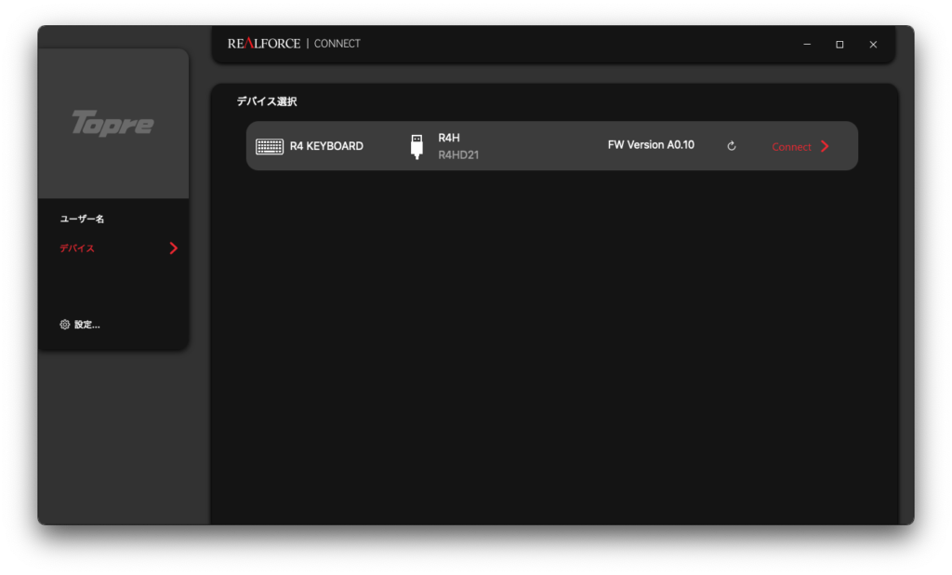Image resolution: width=952 pixels, height=575 pixels.
Task: Click the R4HD21 model identifier
Action: tap(458, 154)
